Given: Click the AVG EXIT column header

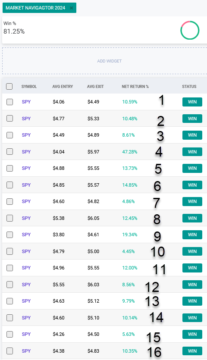Looking at the screenshot, I should click(x=95, y=87).
